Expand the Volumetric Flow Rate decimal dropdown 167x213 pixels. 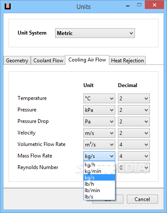click(x=134, y=144)
